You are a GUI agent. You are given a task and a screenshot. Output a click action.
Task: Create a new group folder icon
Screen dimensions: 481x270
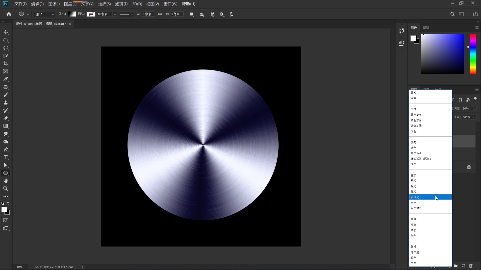click(x=456, y=266)
